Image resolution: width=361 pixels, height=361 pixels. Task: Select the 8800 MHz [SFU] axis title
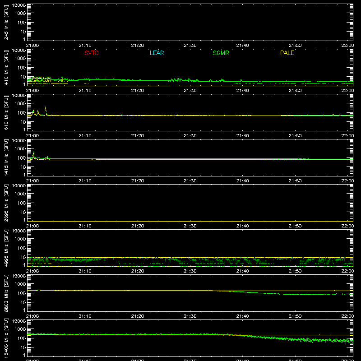6,293
